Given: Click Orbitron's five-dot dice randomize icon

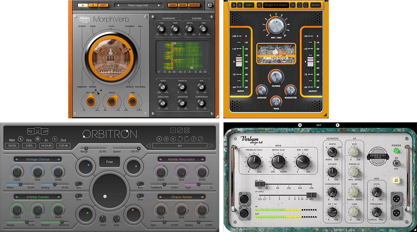Looking at the screenshot, I should [x=187, y=130].
